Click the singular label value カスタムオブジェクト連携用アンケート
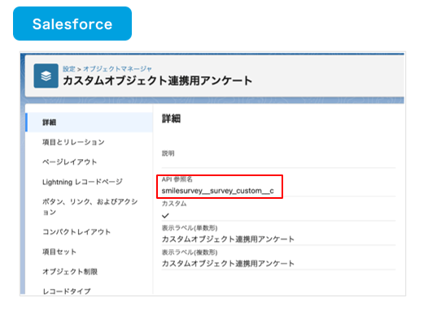 tap(228, 239)
